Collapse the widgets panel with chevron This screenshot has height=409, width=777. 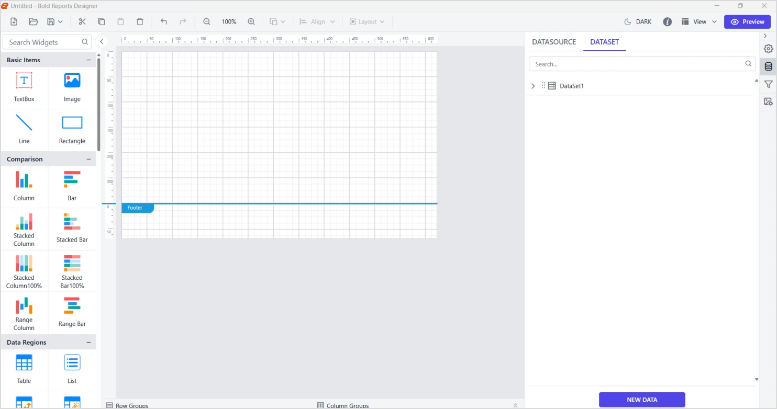click(x=102, y=42)
